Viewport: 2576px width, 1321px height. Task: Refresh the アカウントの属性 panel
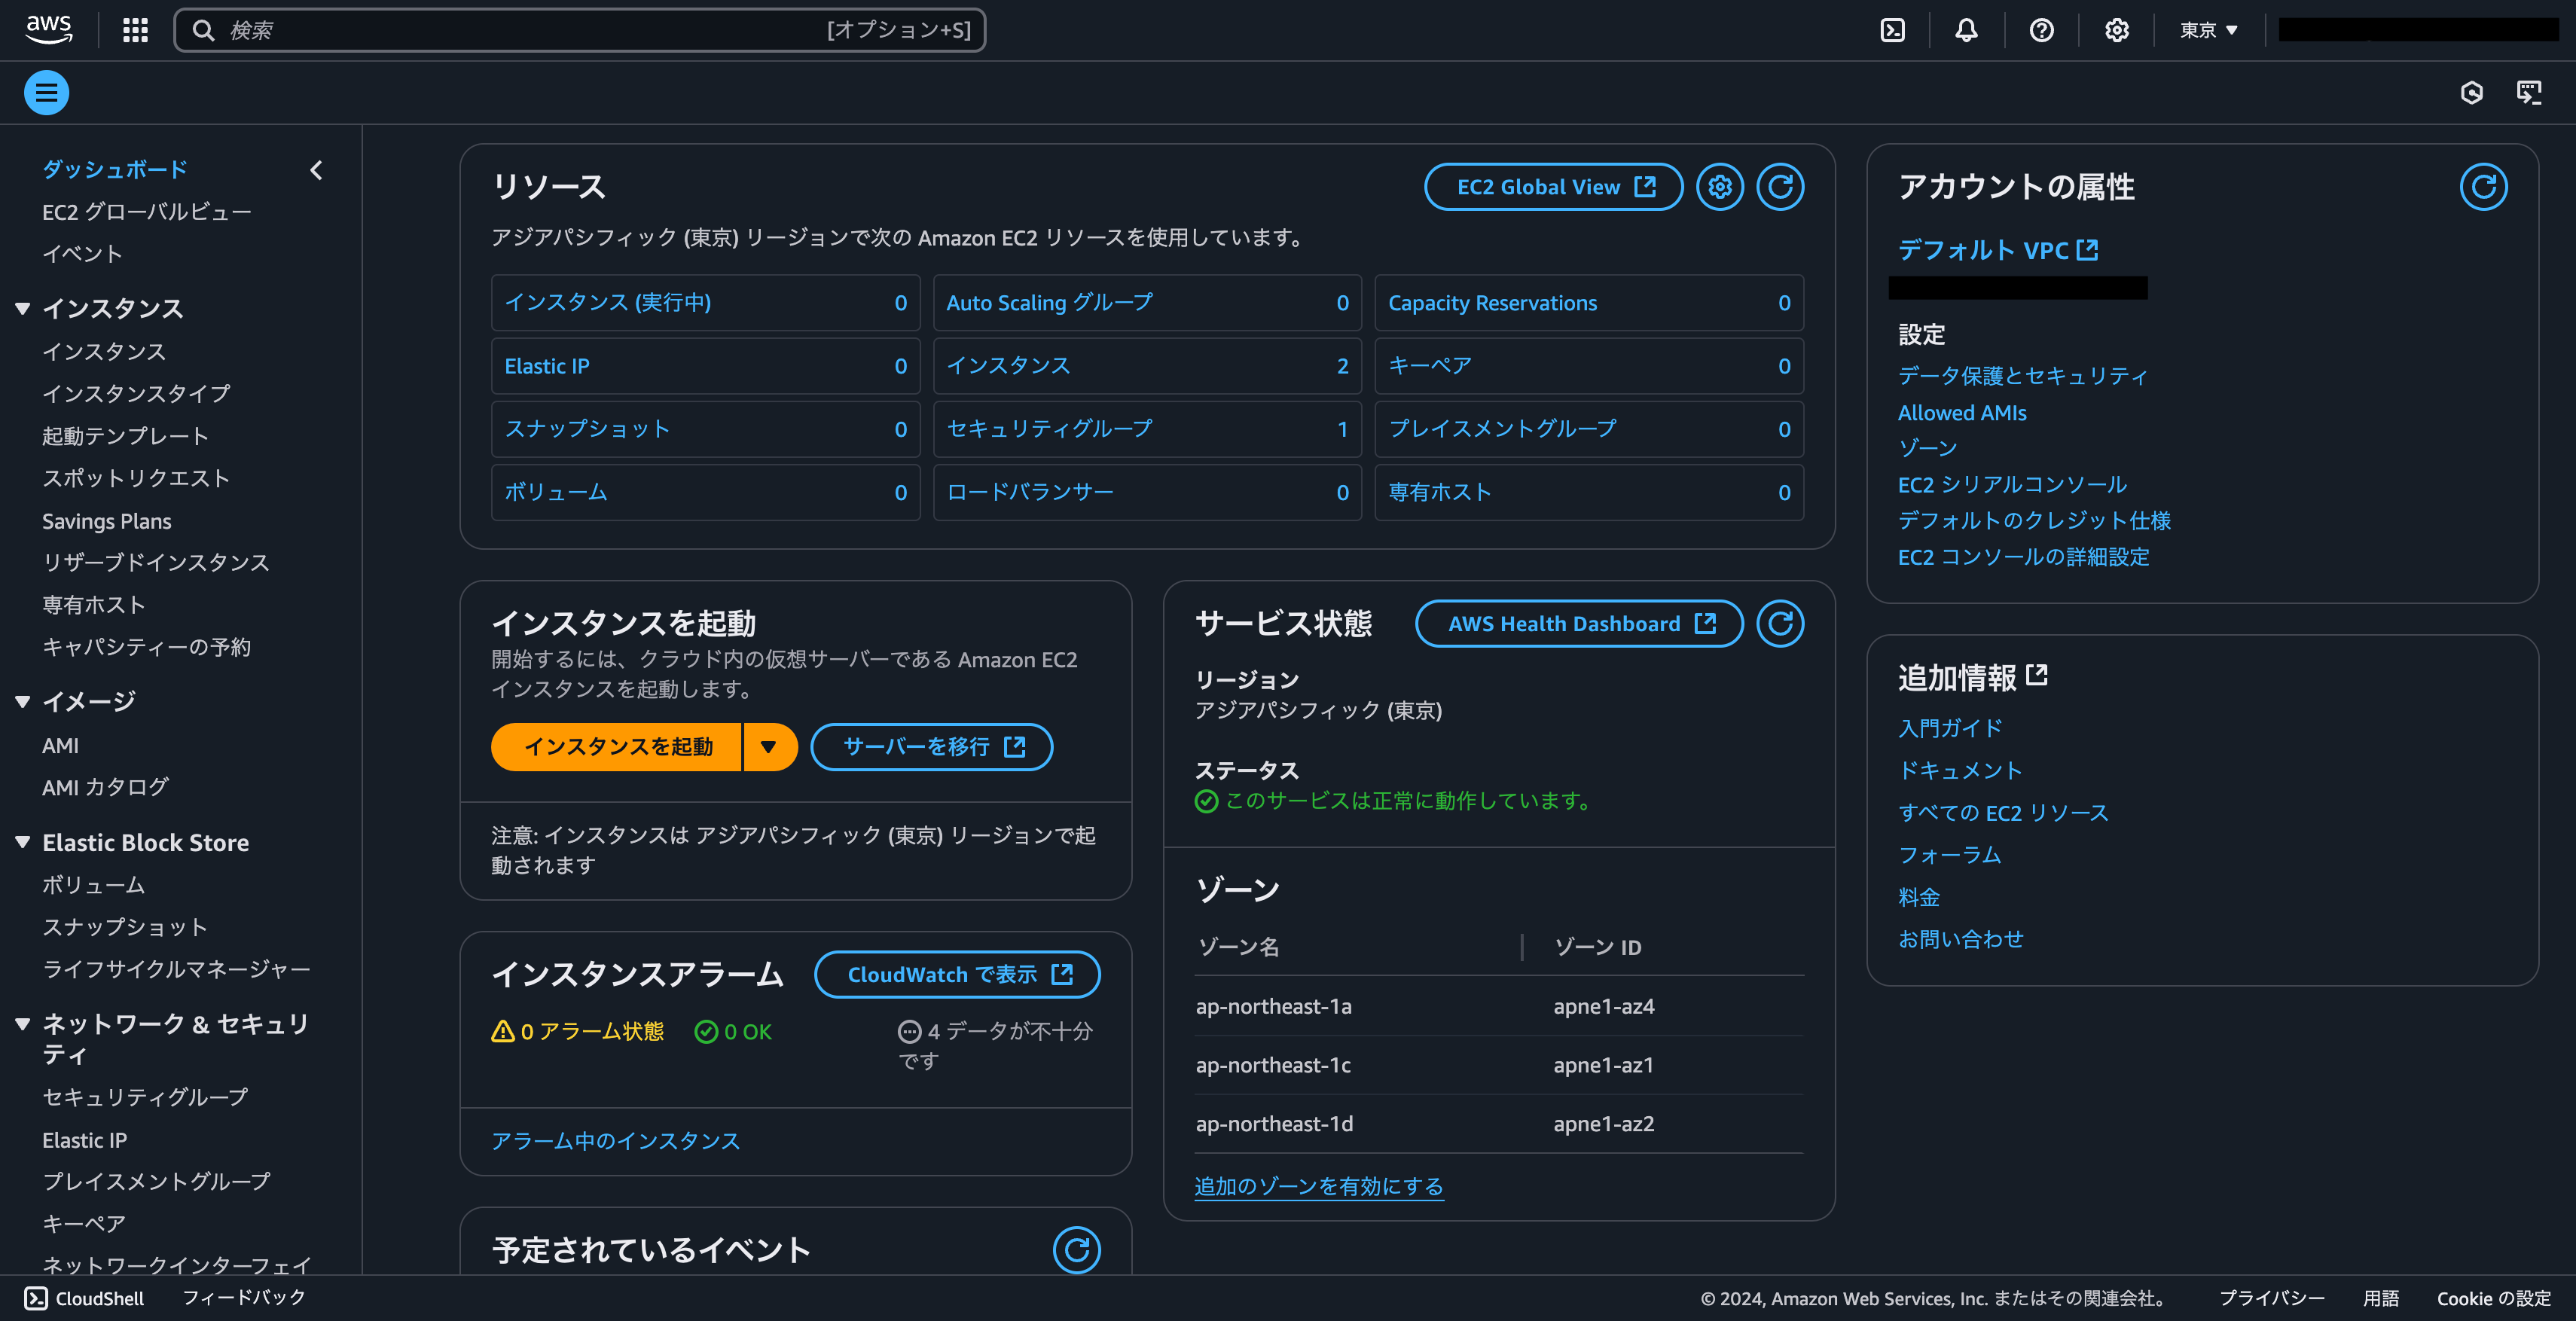[2484, 186]
